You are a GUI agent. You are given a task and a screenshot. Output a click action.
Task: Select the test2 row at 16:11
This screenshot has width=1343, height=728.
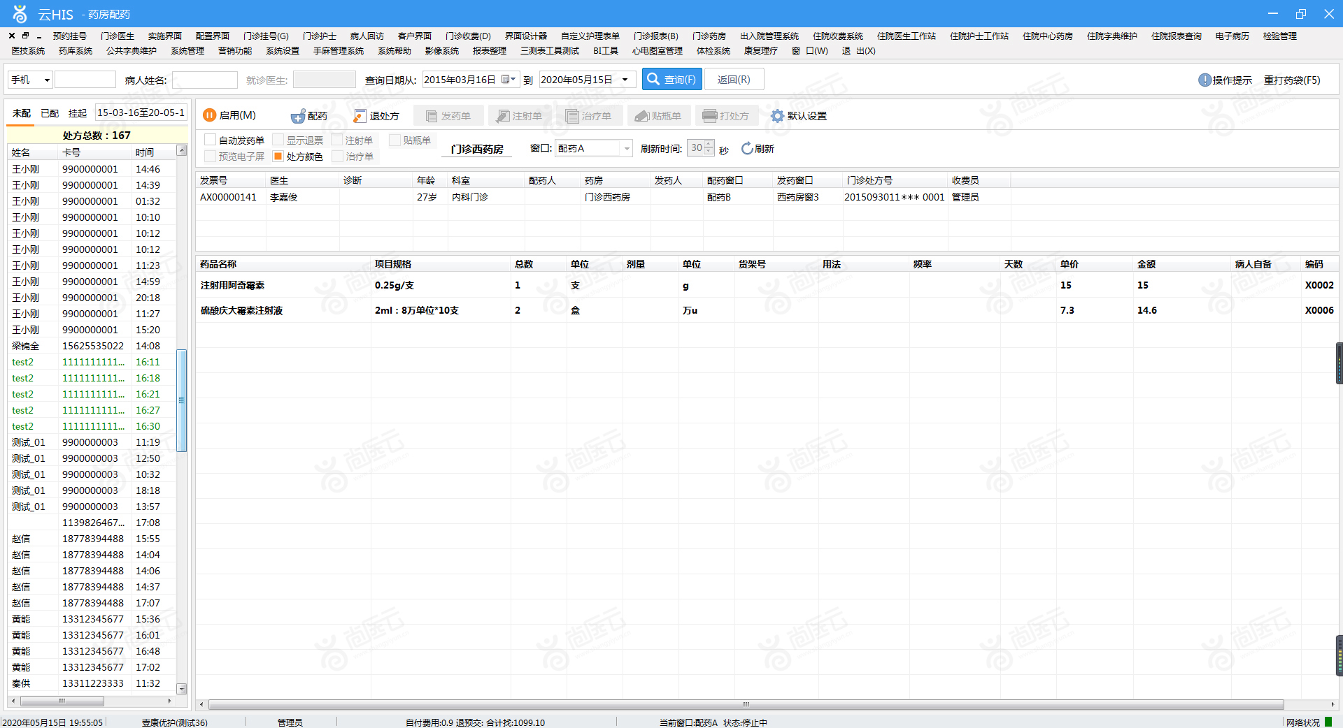pos(92,362)
